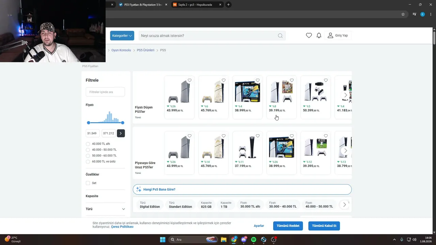
Task: Check the Set feature checkbox
Action: click(x=88, y=183)
